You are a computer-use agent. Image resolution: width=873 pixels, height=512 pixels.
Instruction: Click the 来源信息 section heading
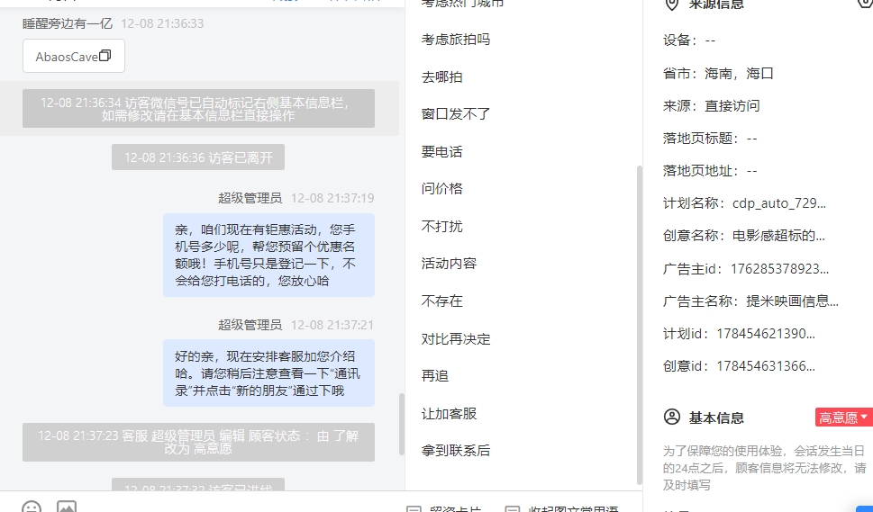click(x=716, y=4)
